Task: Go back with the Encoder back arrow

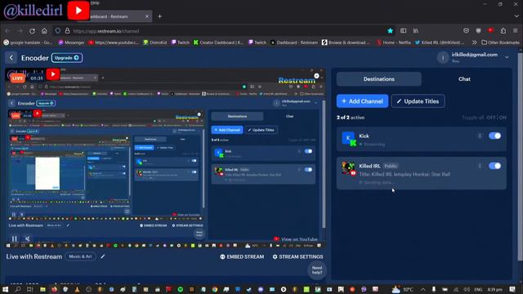Action: 11,58
